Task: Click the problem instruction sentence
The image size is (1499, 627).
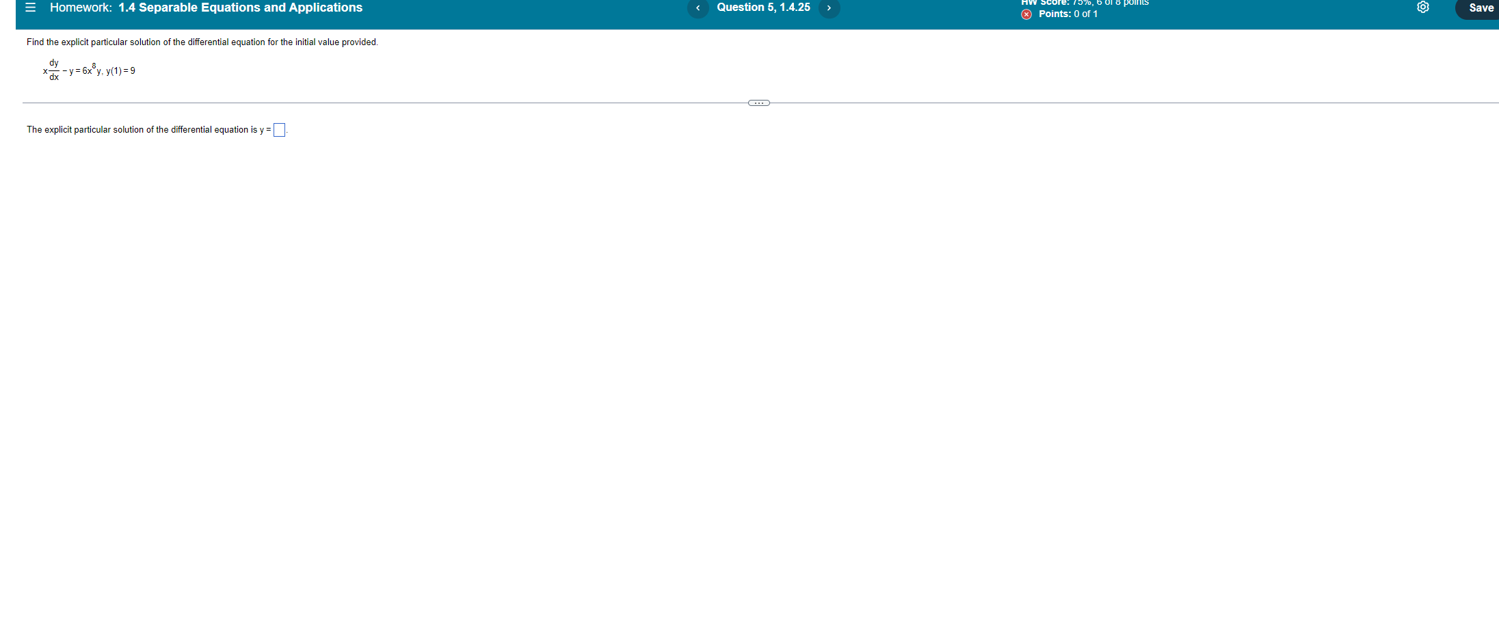Action: click(202, 42)
